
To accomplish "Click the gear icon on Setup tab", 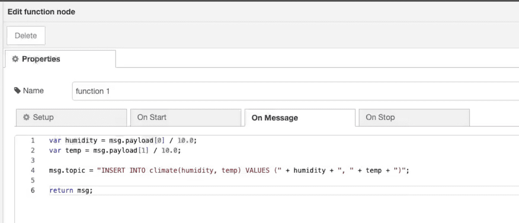I will 26,117.
